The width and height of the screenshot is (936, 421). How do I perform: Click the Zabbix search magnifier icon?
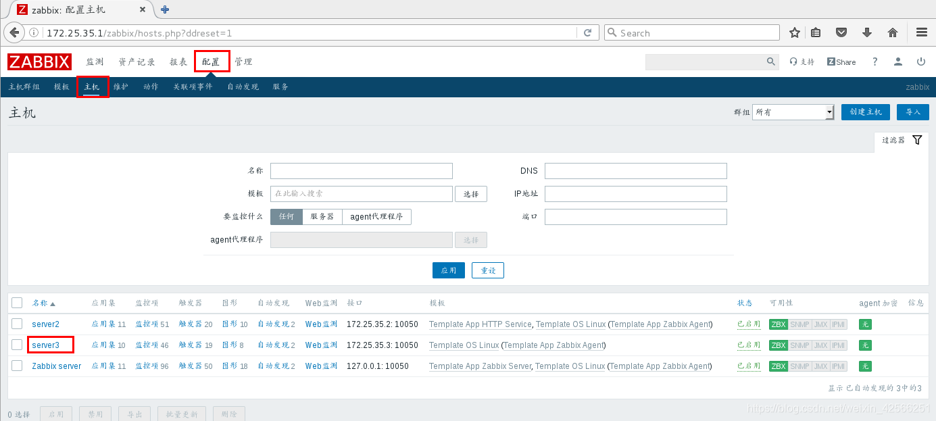tap(771, 61)
